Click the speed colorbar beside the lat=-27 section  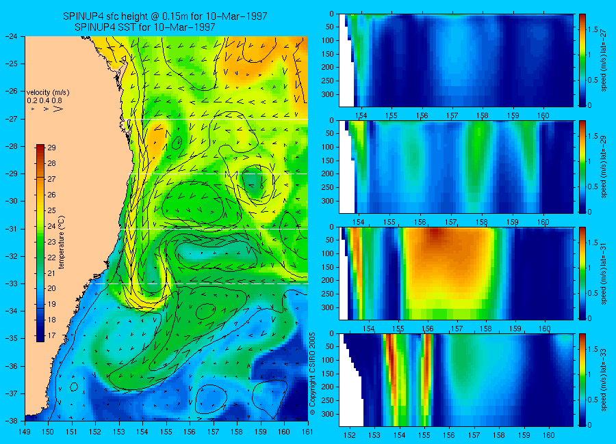pos(582,60)
